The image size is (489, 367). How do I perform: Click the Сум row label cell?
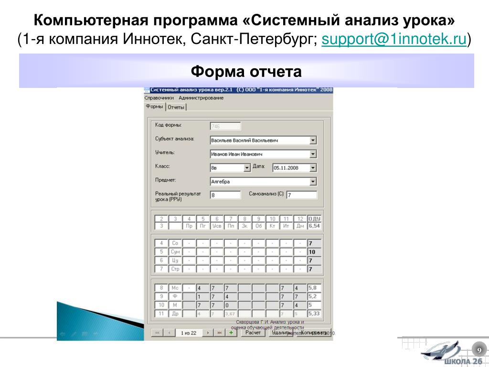click(175, 252)
